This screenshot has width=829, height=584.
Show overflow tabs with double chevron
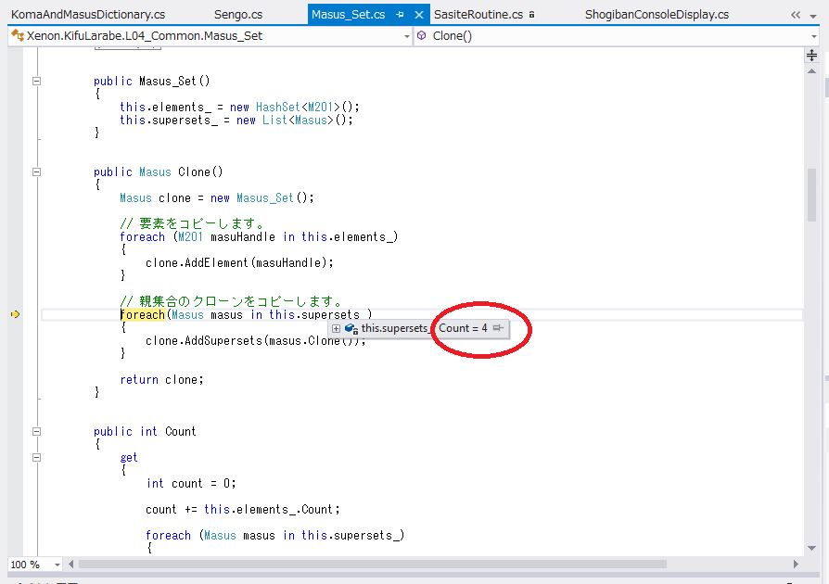[796, 15]
